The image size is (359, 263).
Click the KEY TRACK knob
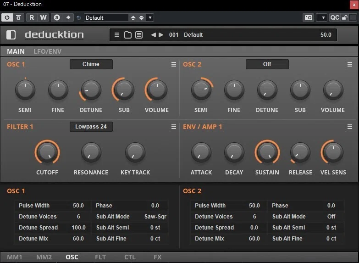[135, 152]
